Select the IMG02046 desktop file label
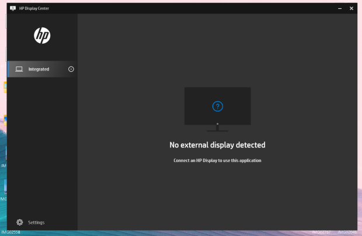This screenshot has height=236, width=362. [348, 233]
